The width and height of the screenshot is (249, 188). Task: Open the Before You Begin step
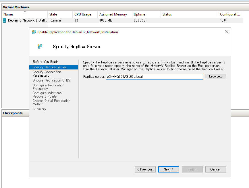tap(46, 61)
